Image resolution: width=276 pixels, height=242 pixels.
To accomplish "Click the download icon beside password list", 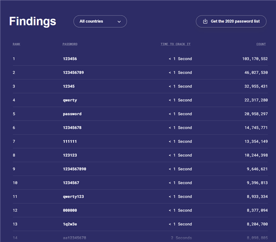I will pos(205,21).
